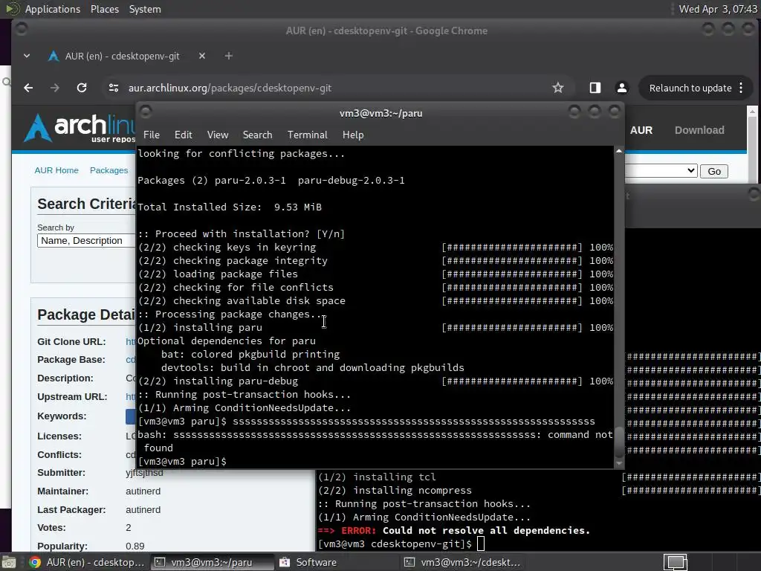The image size is (761, 571).
Task: Click the Chrome back arrow
Action: point(28,88)
